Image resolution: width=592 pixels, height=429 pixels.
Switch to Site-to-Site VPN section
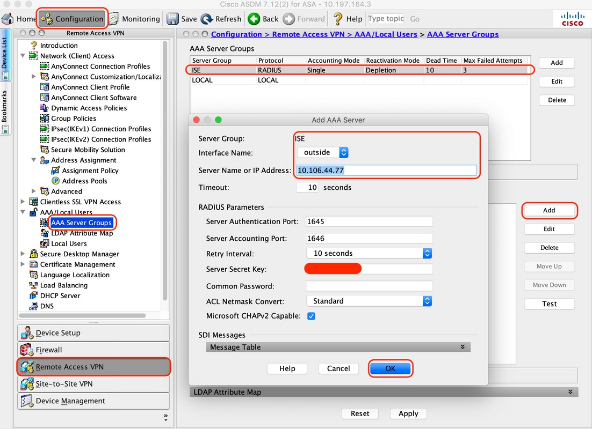pos(93,384)
